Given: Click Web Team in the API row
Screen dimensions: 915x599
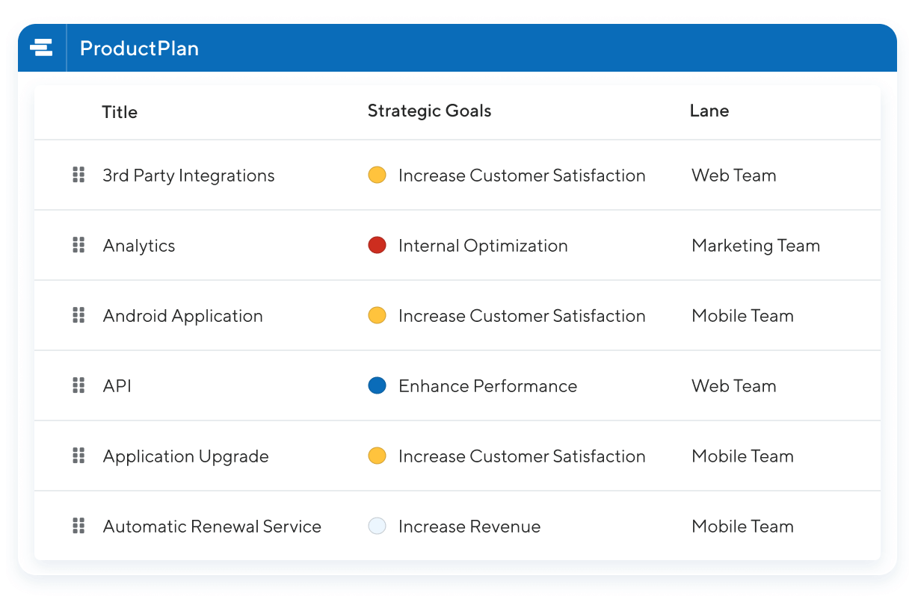Looking at the screenshot, I should pos(734,386).
